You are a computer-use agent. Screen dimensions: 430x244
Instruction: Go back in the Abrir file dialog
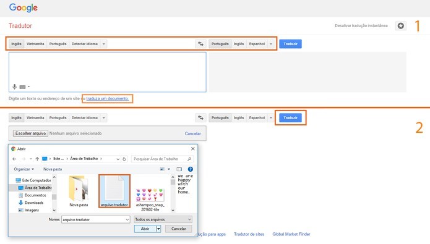(x=14, y=159)
